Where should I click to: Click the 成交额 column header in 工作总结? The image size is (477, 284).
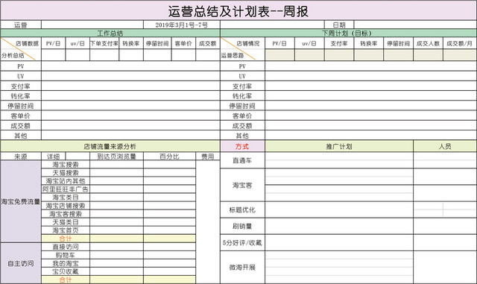[x=208, y=43]
